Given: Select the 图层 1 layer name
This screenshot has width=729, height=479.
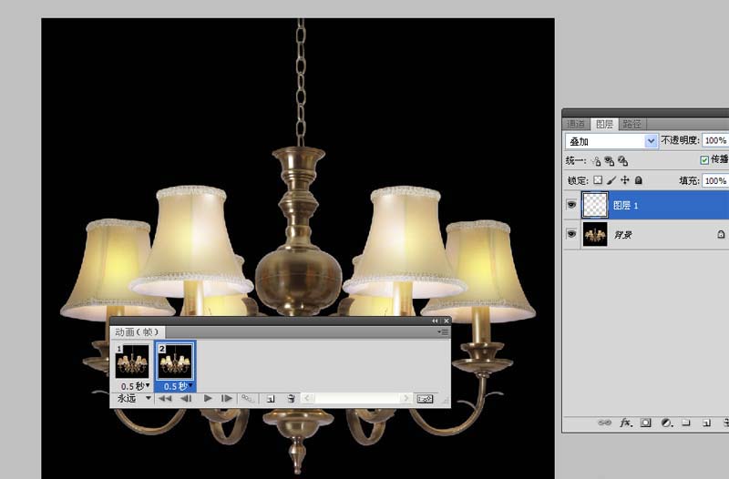Looking at the screenshot, I should point(625,206).
